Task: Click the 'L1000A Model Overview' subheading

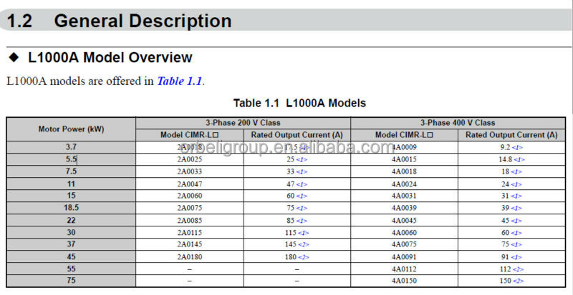Action: click(110, 57)
